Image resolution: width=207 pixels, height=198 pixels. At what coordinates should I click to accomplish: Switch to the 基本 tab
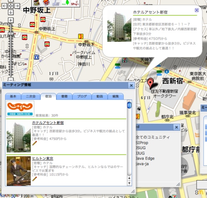click(x=13, y=96)
